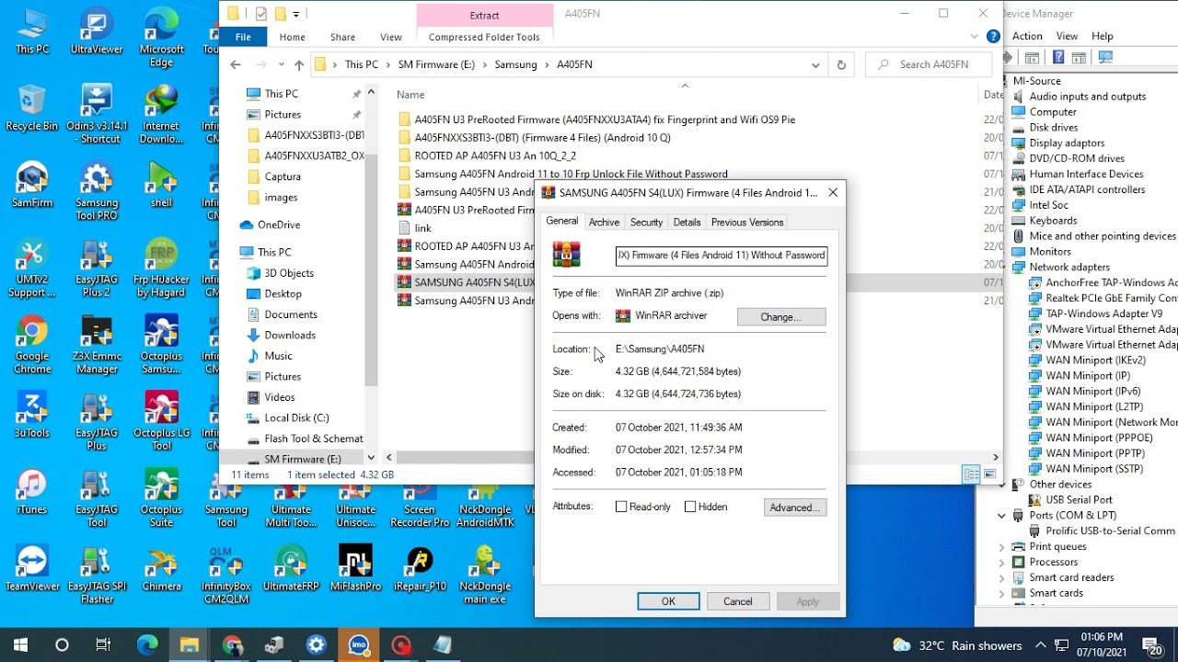Open Samsung crumb in the address bar
Screen dimensions: 1178x662
515,64
